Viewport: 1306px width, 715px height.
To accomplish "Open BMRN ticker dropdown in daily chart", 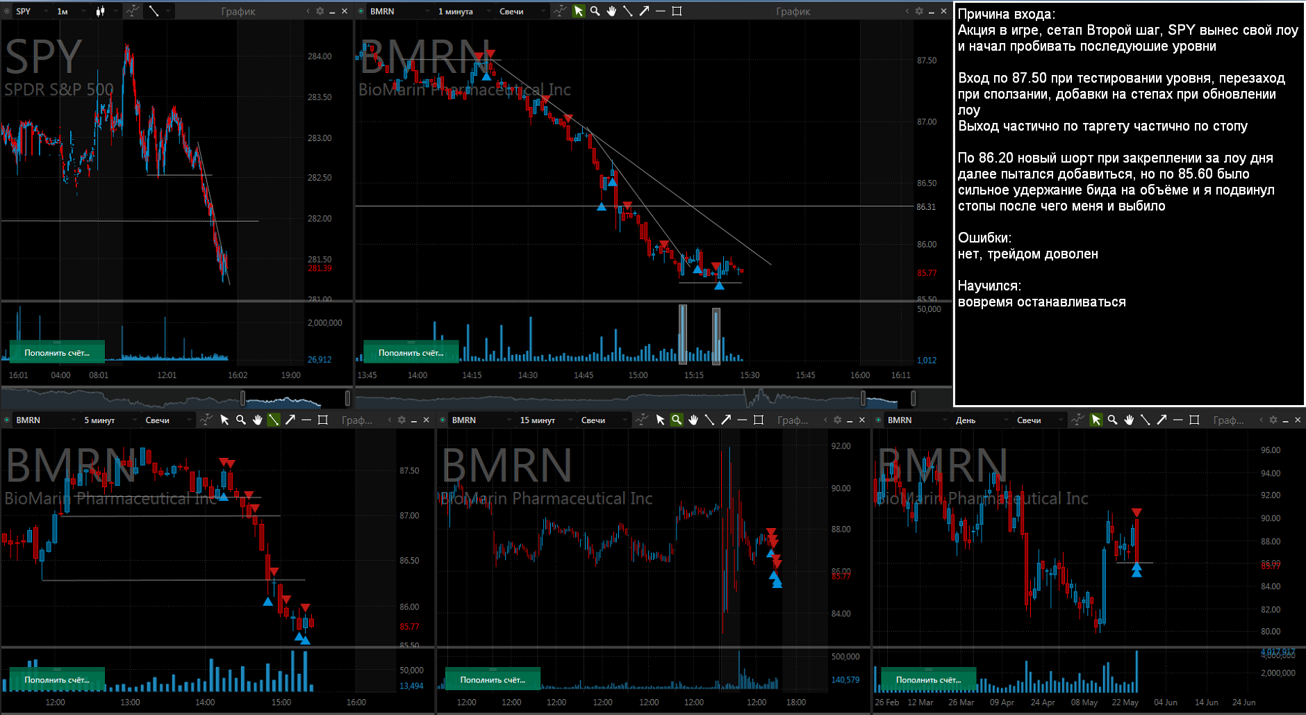I will click(x=913, y=420).
